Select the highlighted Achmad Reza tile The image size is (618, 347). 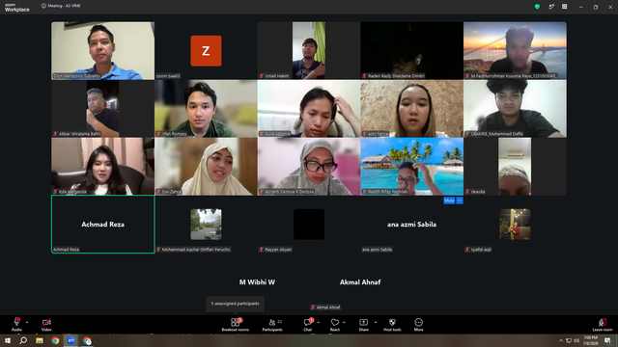(103, 225)
